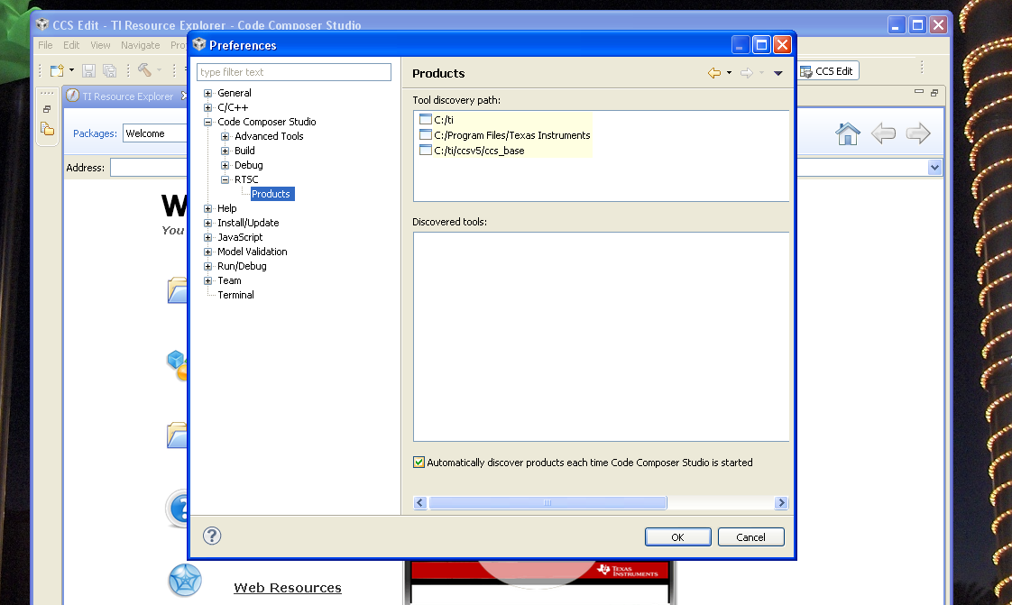This screenshot has height=605, width=1012.
Task: Select Products in the preferences tree
Action: [271, 194]
